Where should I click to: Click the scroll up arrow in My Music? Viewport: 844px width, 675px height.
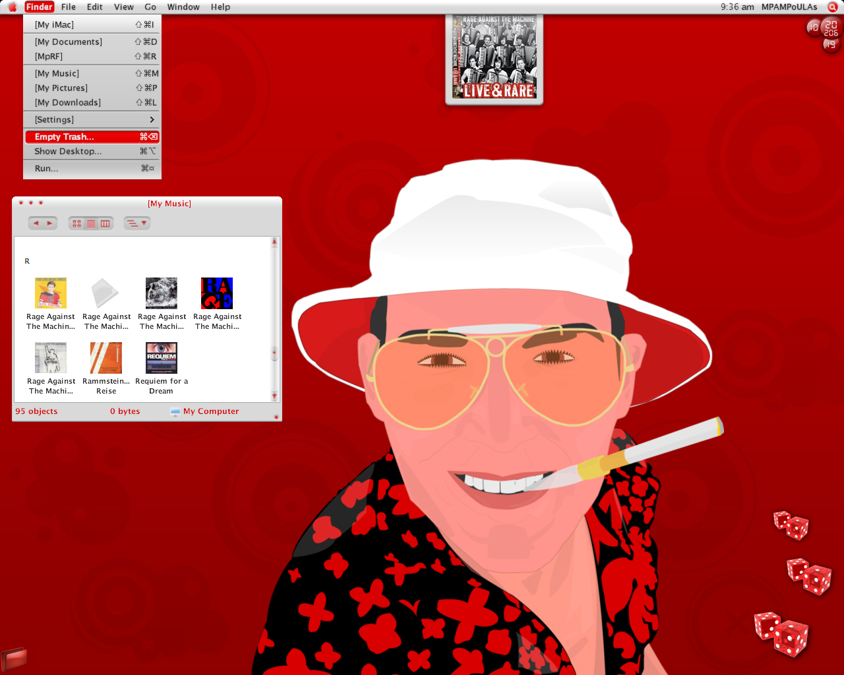pyautogui.click(x=274, y=243)
